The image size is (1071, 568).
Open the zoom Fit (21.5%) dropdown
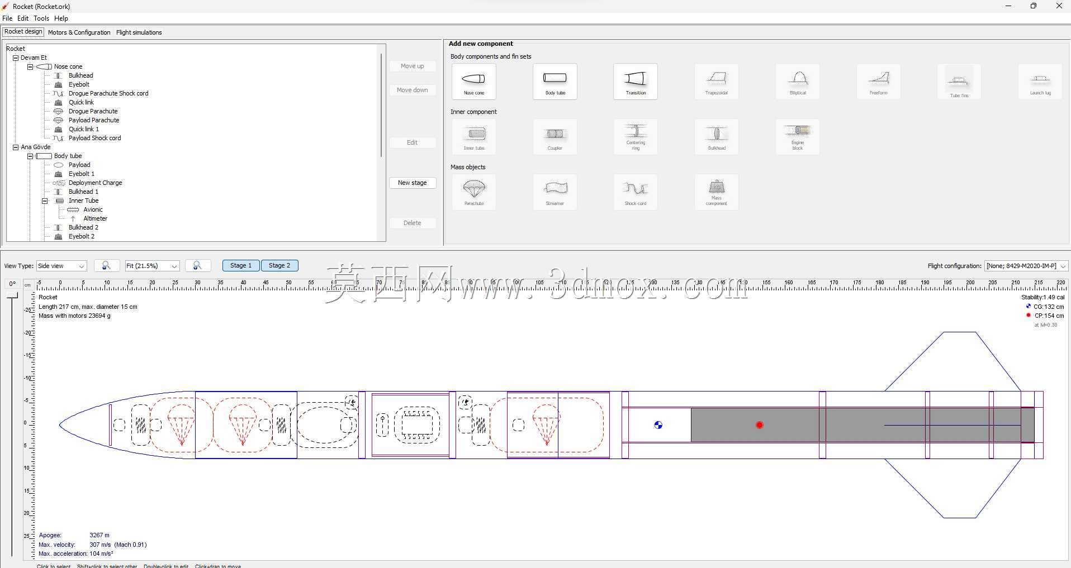152,266
